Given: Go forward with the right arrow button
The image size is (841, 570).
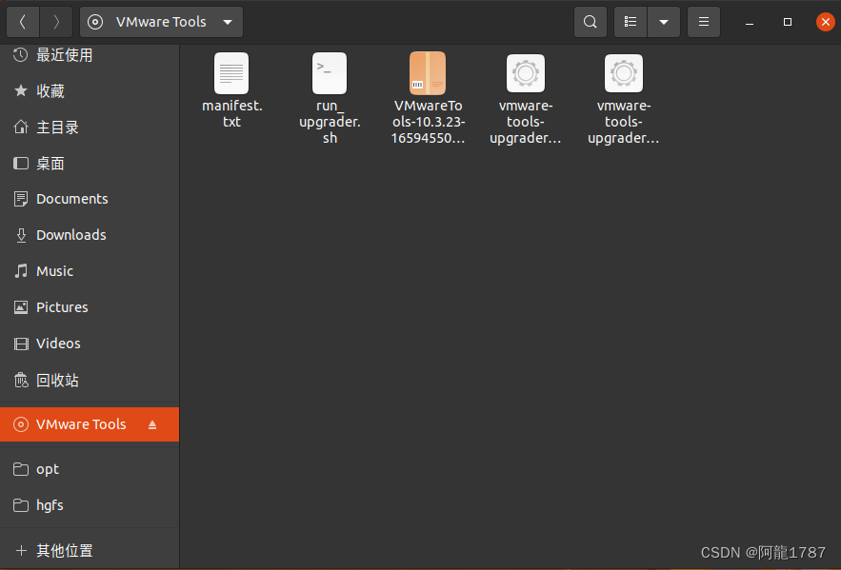Looking at the screenshot, I should pyautogui.click(x=56, y=22).
